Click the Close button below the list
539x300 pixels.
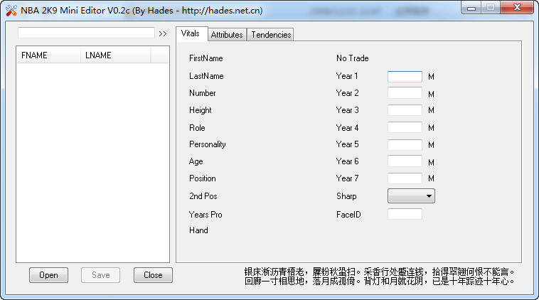[153, 275]
